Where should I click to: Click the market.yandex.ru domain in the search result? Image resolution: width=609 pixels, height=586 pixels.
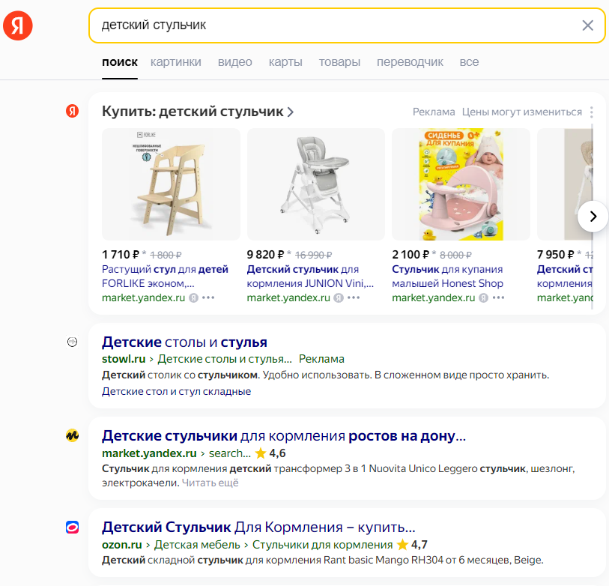coord(149,453)
